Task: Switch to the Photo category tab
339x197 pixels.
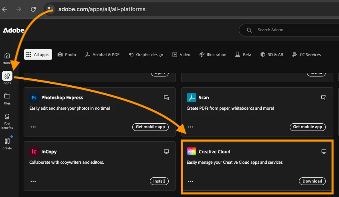Action: [67, 54]
